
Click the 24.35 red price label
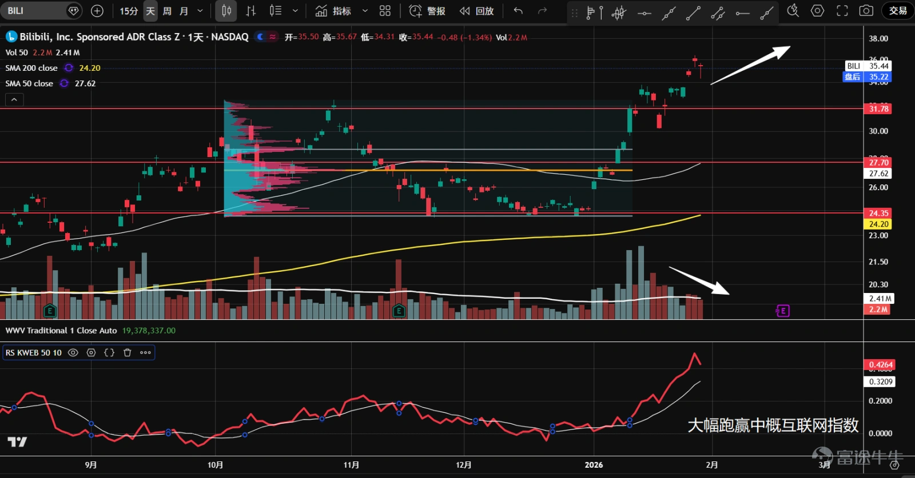[878, 214]
